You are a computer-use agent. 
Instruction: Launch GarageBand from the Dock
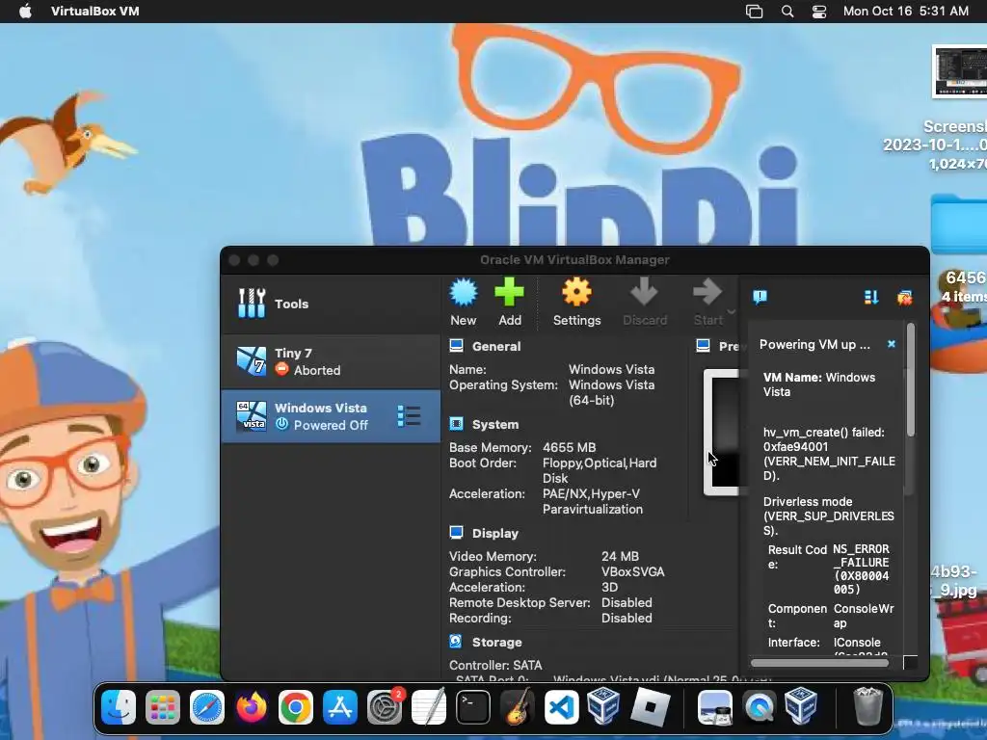click(518, 707)
